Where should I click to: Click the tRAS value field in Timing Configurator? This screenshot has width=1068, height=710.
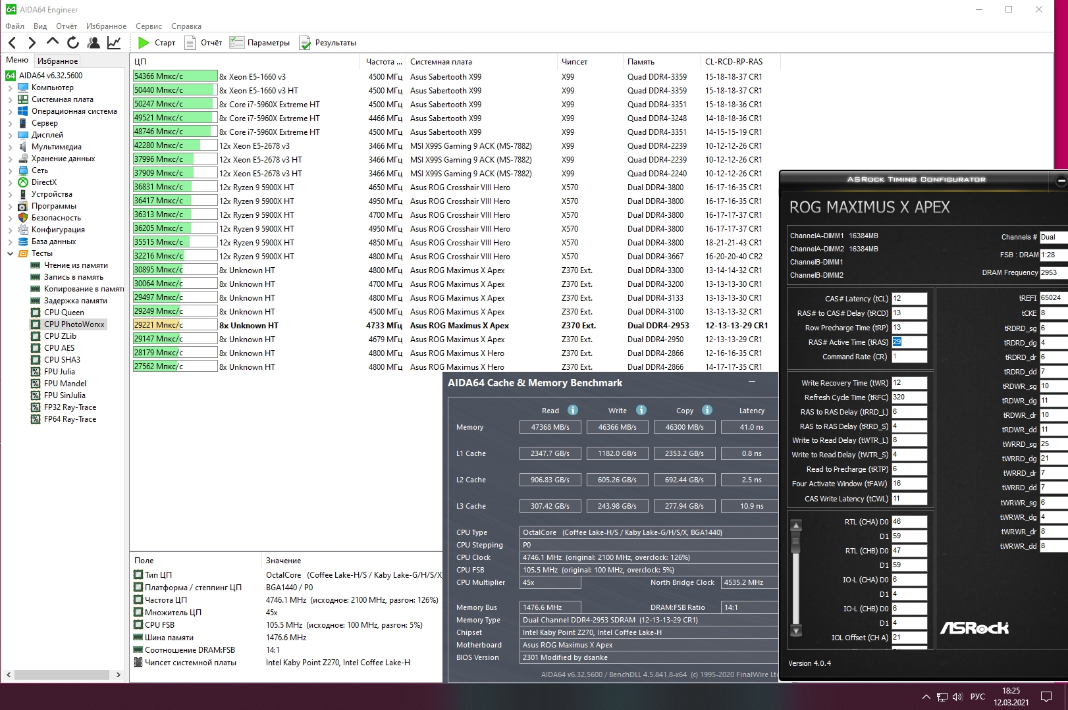click(x=909, y=342)
